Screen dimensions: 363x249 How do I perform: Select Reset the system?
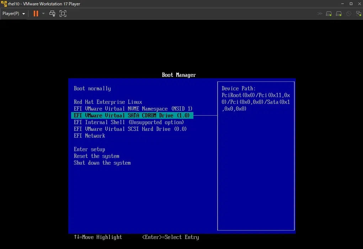point(96,156)
